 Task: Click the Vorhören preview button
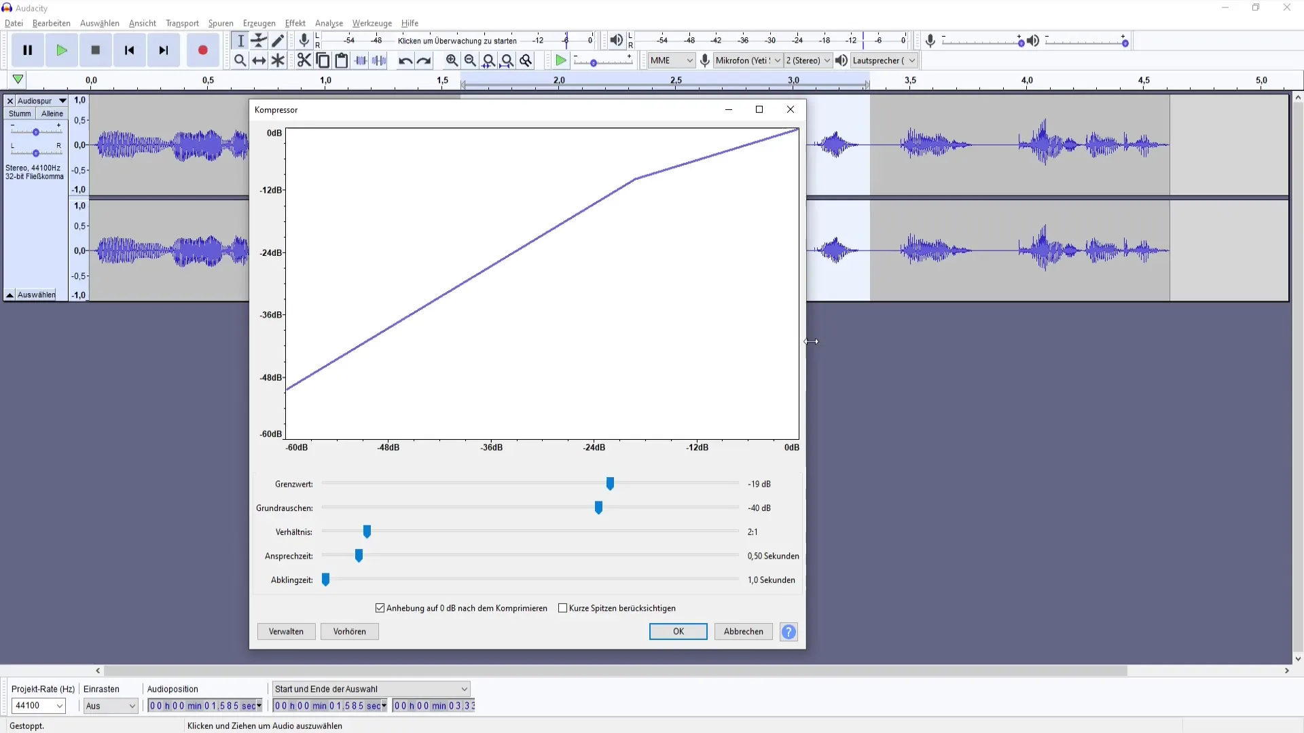350,631
